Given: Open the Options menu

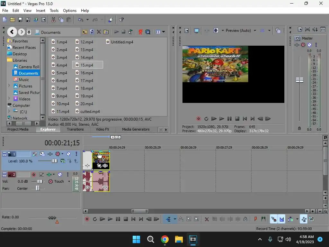Looking at the screenshot, I should [70, 11].
